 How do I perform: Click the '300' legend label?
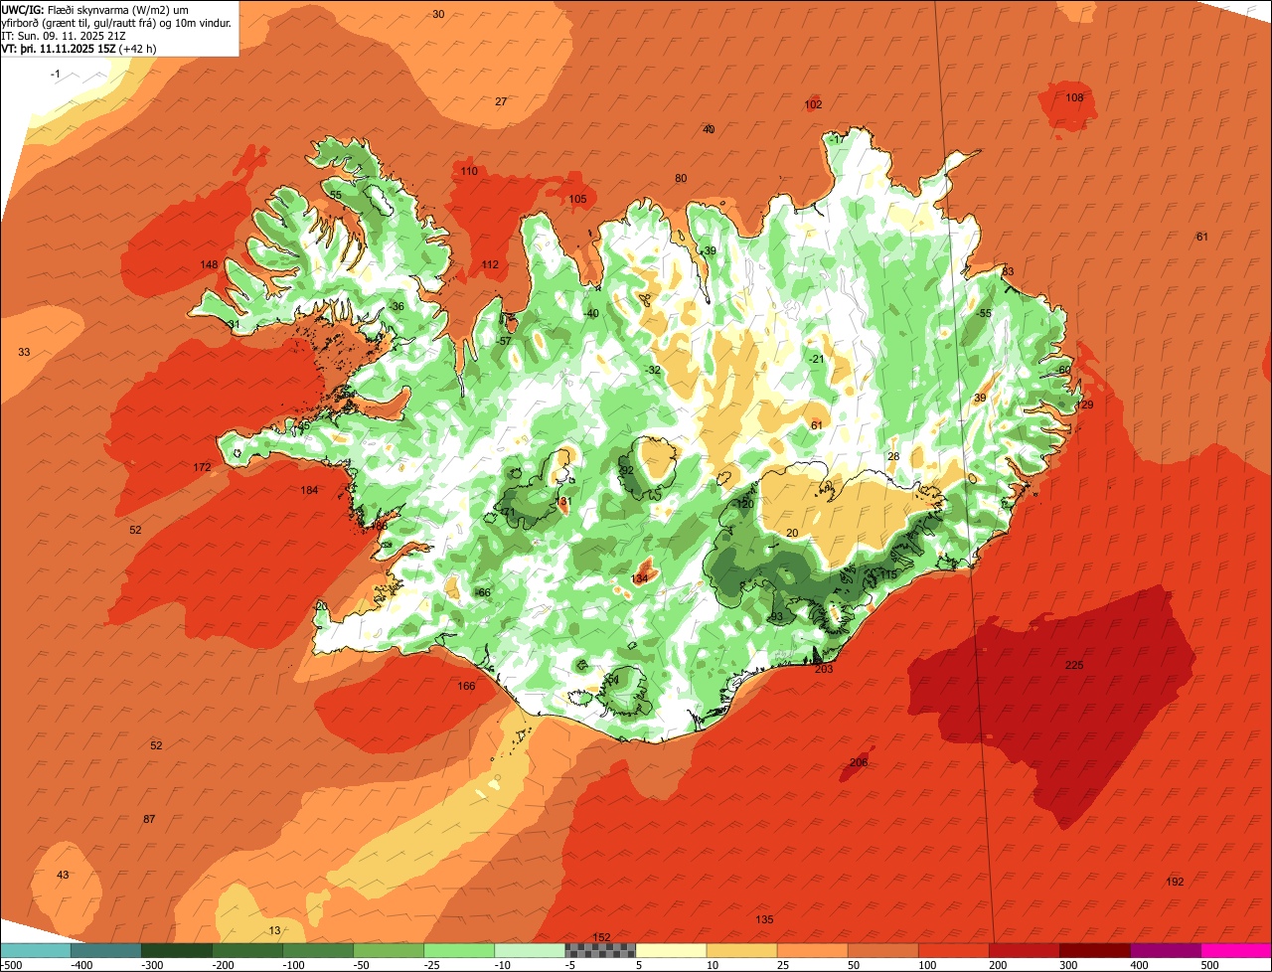coord(1068,965)
